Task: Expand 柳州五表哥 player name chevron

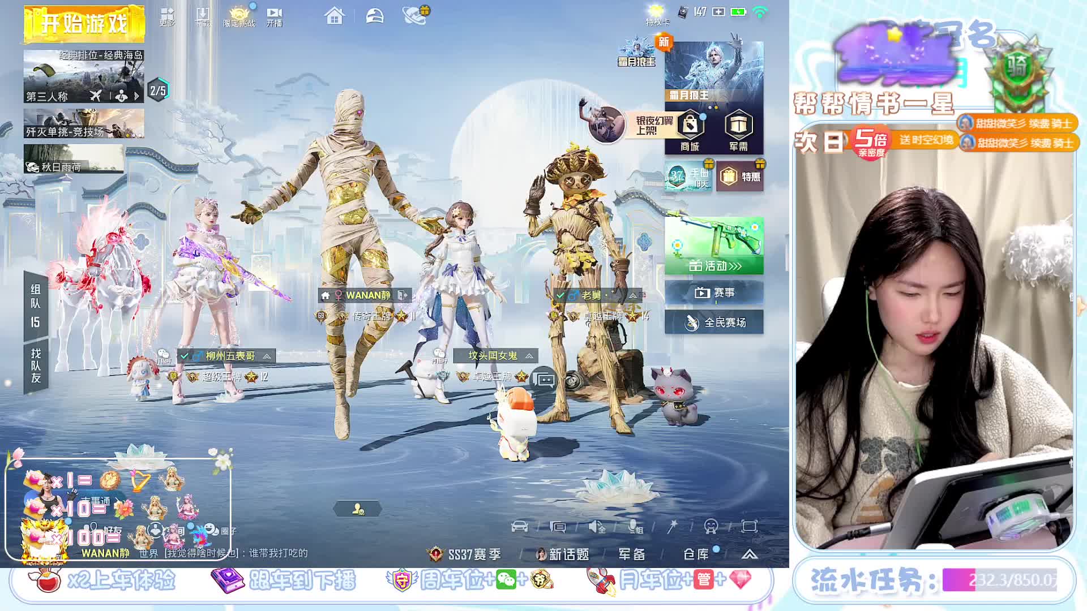Action: tap(266, 356)
